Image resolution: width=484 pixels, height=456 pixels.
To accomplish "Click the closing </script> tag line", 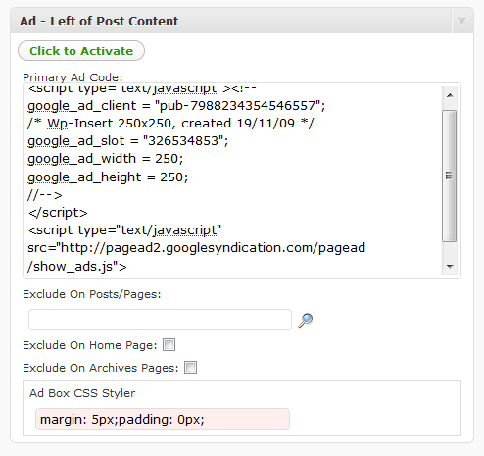I will [58, 213].
